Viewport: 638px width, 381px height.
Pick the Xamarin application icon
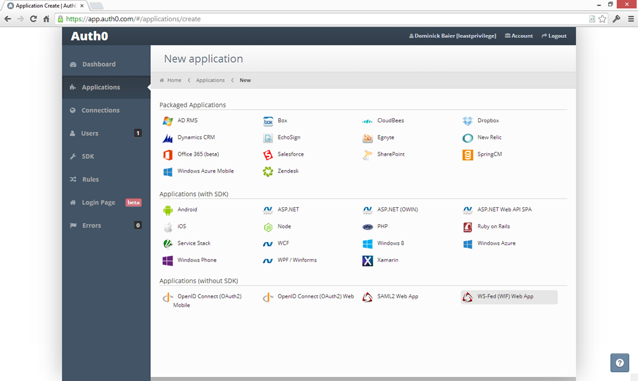coord(368,261)
